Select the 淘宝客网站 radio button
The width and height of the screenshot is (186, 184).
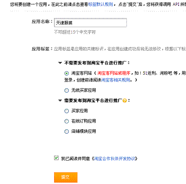click(x=66, y=73)
